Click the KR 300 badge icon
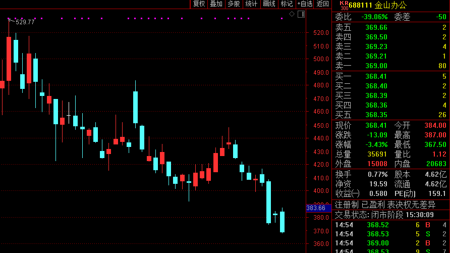 344,5
